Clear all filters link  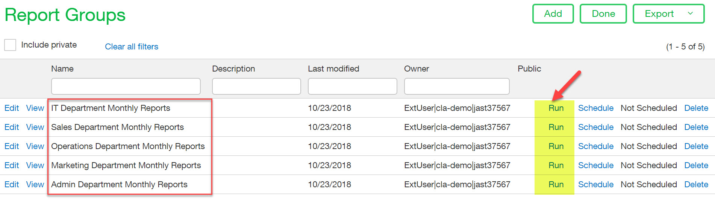132,47
